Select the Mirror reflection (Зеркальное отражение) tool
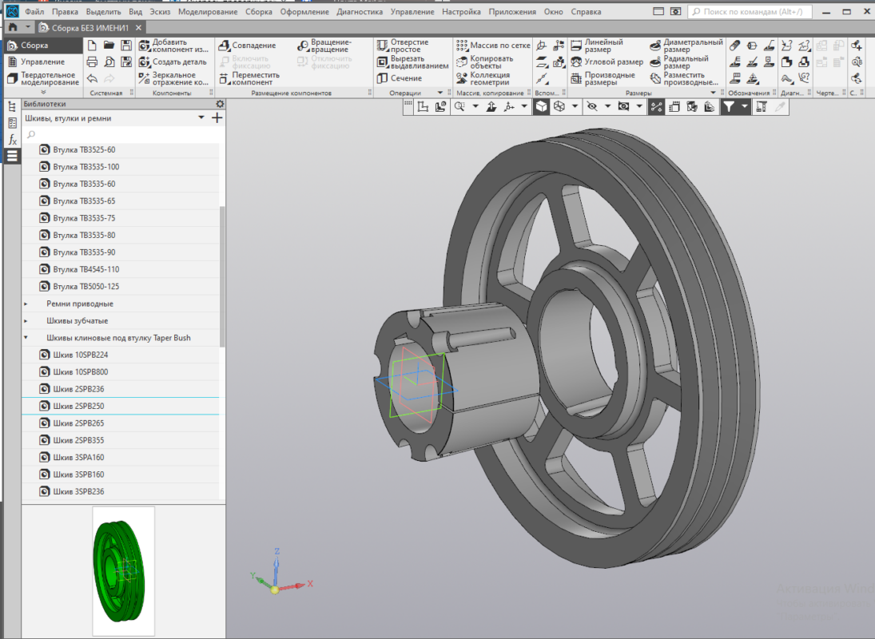 coord(173,78)
